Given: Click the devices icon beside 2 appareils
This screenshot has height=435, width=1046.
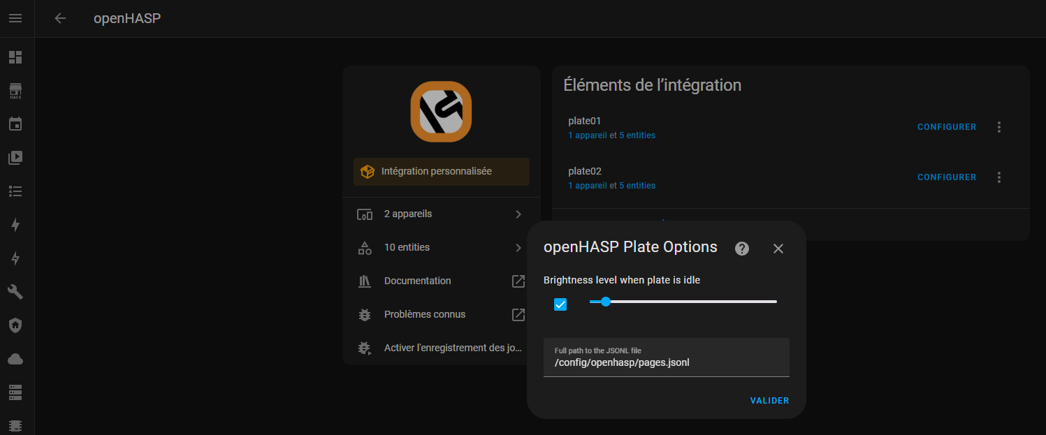Looking at the screenshot, I should click(365, 214).
